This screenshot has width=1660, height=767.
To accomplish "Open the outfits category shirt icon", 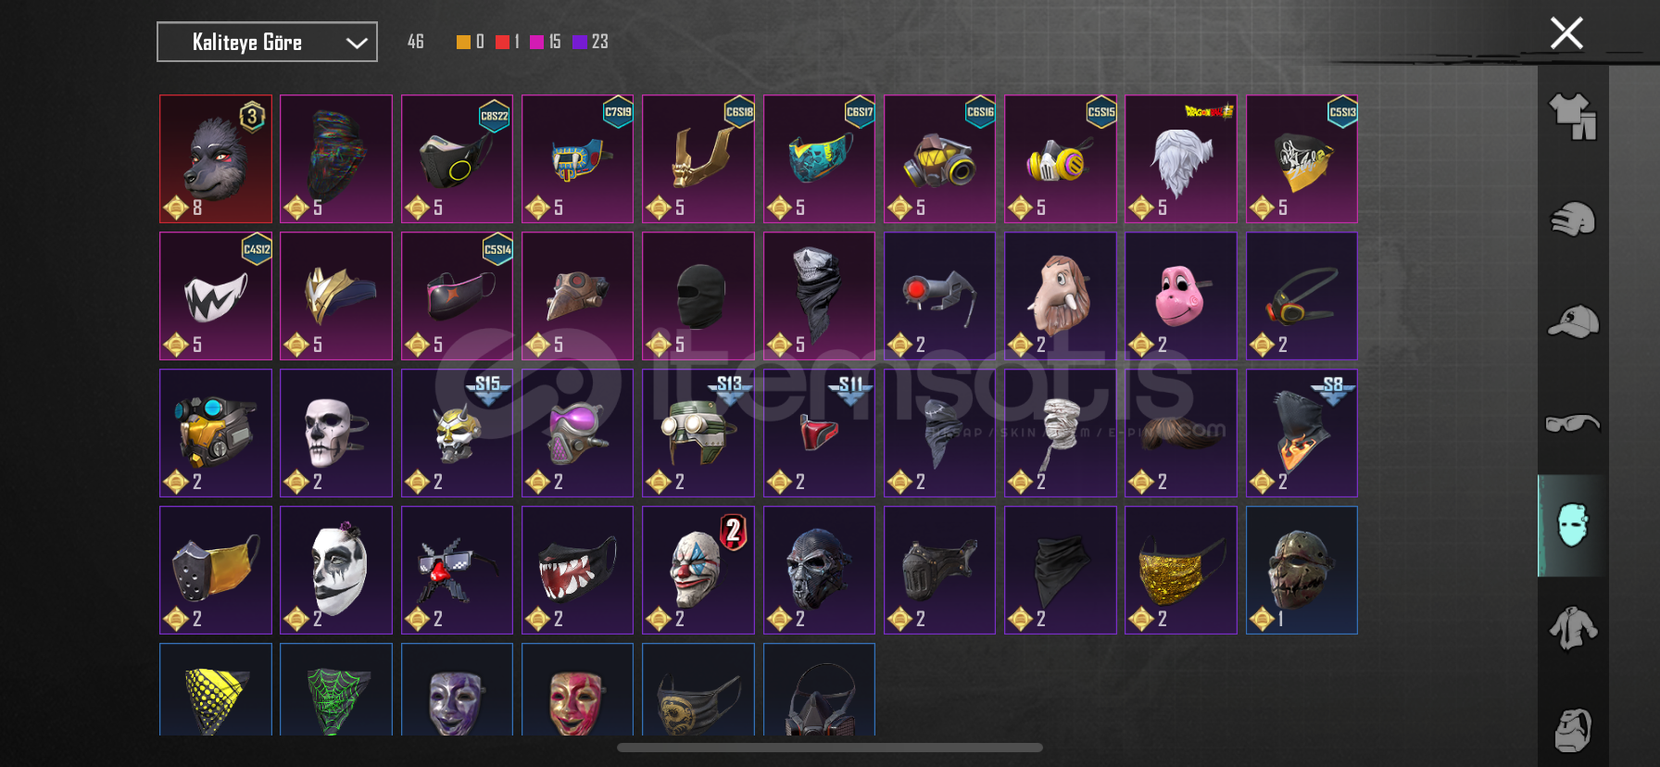I will [1573, 117].
